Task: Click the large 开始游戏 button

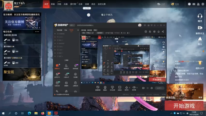Action: click(x=184, y=106)
